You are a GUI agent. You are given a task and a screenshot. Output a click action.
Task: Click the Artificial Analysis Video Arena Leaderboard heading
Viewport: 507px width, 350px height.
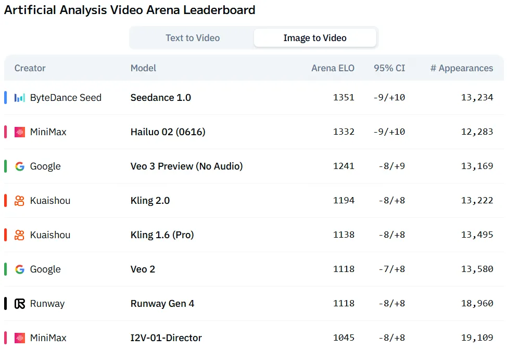click(130, 10)
